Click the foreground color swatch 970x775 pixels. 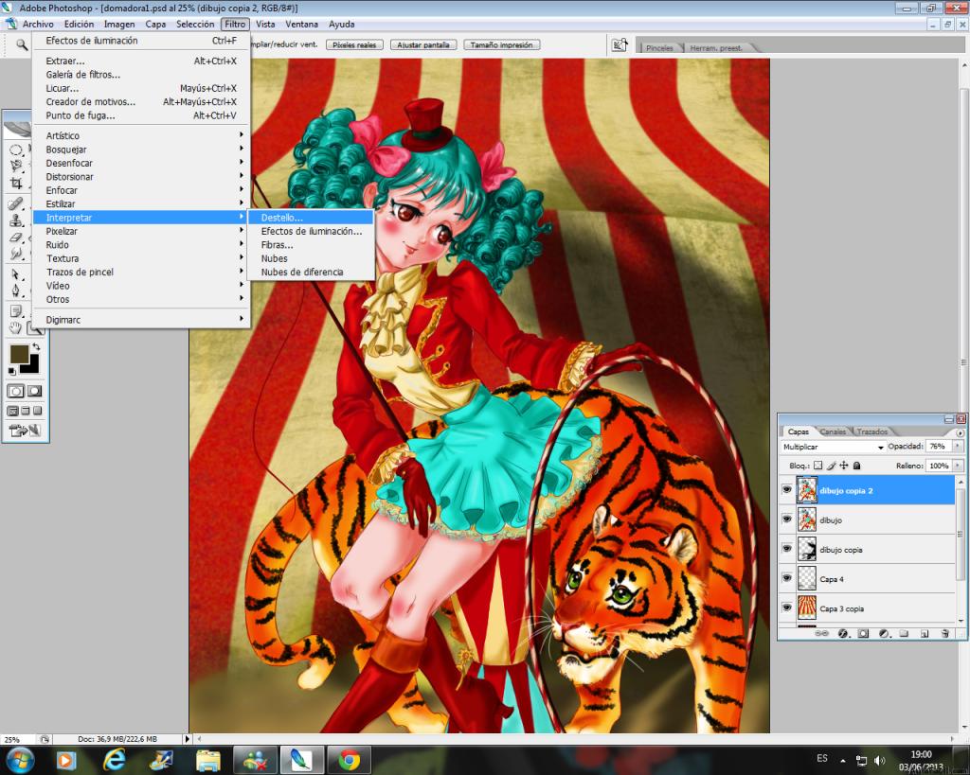coord(19,354)
